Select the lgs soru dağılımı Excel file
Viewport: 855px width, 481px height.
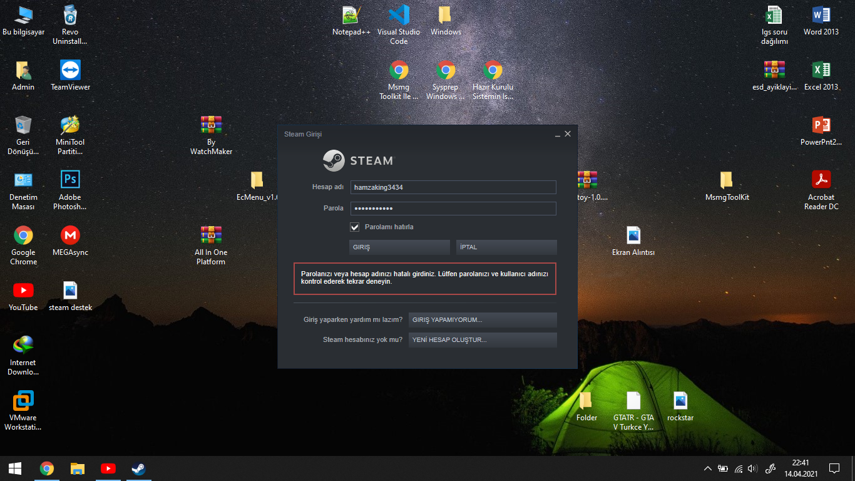(x=774, y=25)
